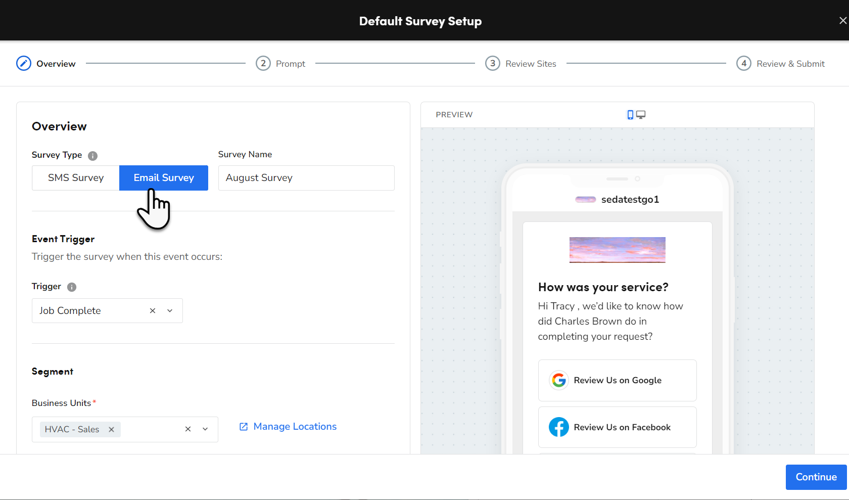Click the Continue button
849x500 pixels.
[x=815, y=477]
